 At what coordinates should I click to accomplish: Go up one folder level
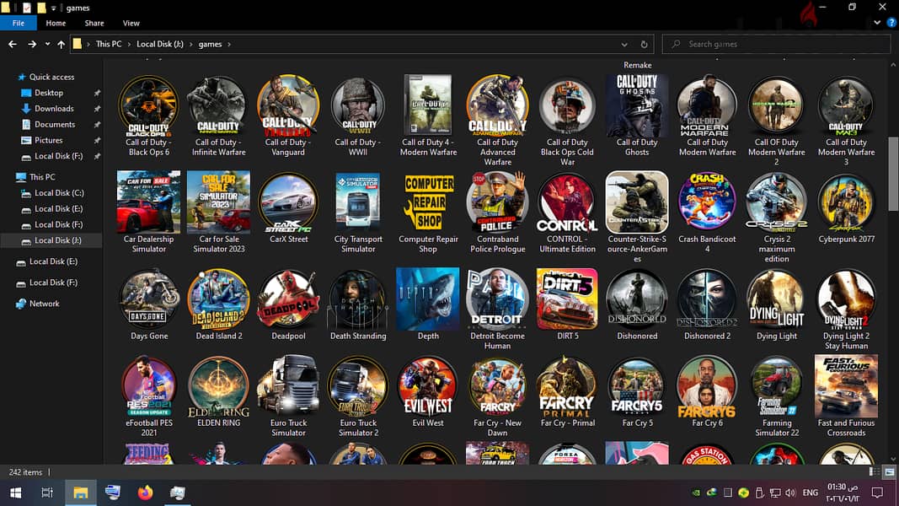tap(61, 44)
